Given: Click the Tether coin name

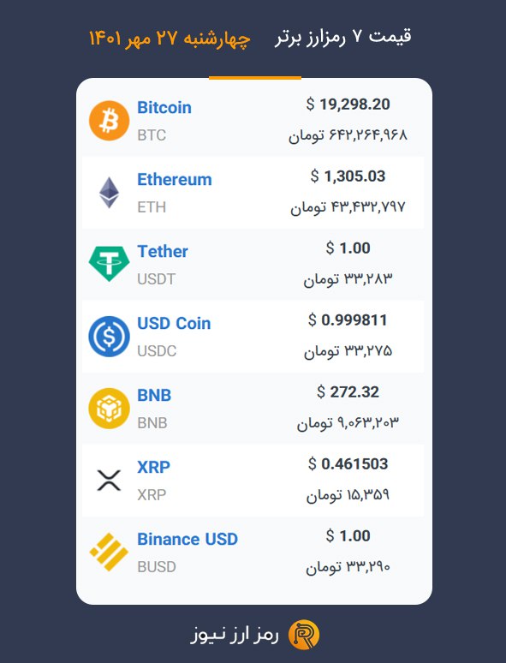Looking at the screenshot, I should pos(163,252).
